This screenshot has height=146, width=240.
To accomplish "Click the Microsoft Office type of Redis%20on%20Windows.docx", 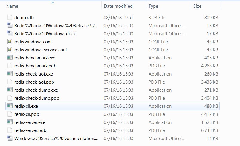I will coord(166,34).
